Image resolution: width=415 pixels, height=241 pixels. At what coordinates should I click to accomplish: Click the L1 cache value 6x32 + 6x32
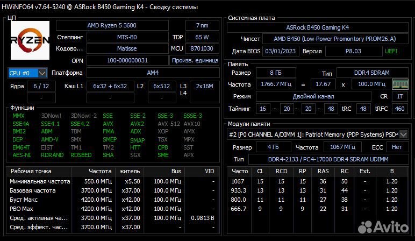pos(110,86)
